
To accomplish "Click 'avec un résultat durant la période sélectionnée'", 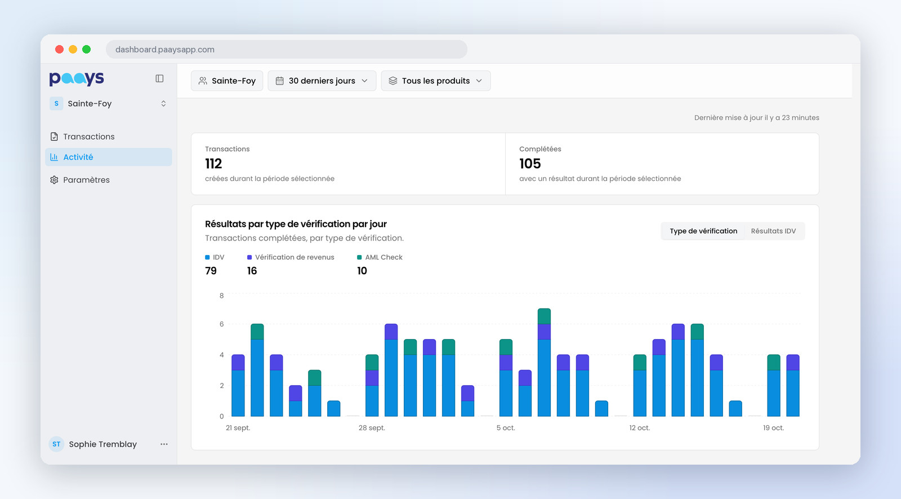I will [x=600, y=179].
